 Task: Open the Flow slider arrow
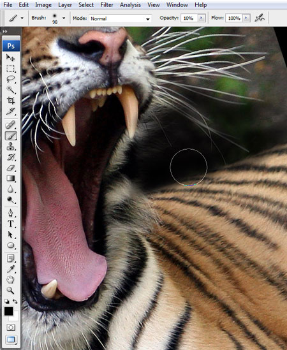246,18
